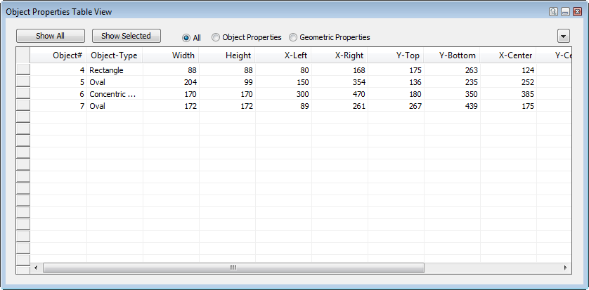Select the Concentric object type cell
The height and width of the screenshot is (290, 589).
tap(114, 93)
